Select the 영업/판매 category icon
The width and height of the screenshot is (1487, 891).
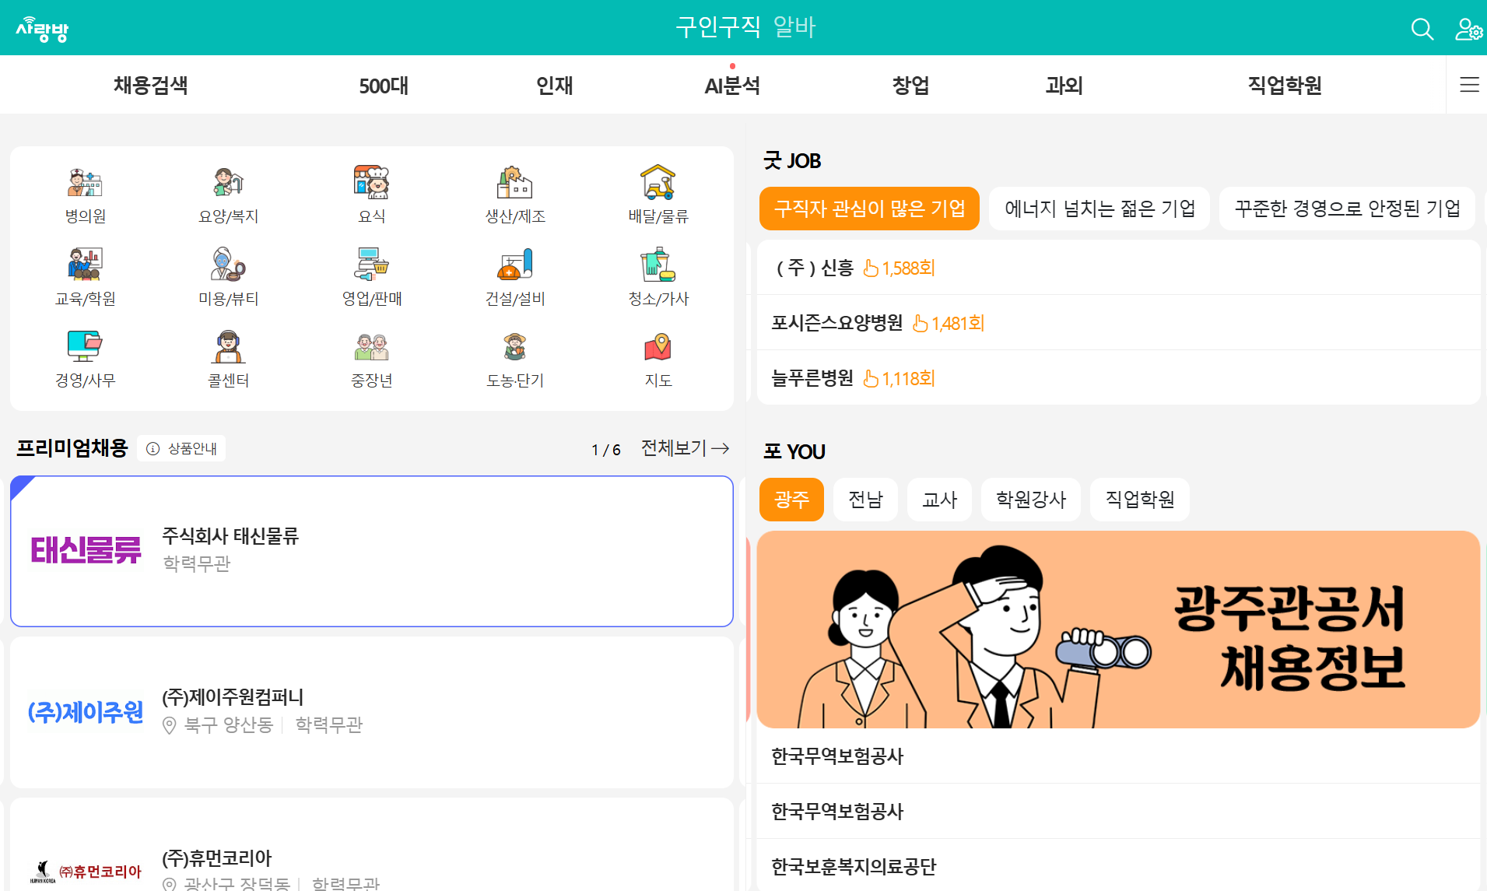tap(371, 265)
